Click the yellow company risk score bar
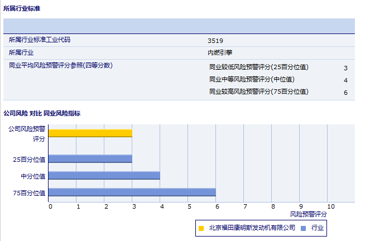 (x=90, y=133)
